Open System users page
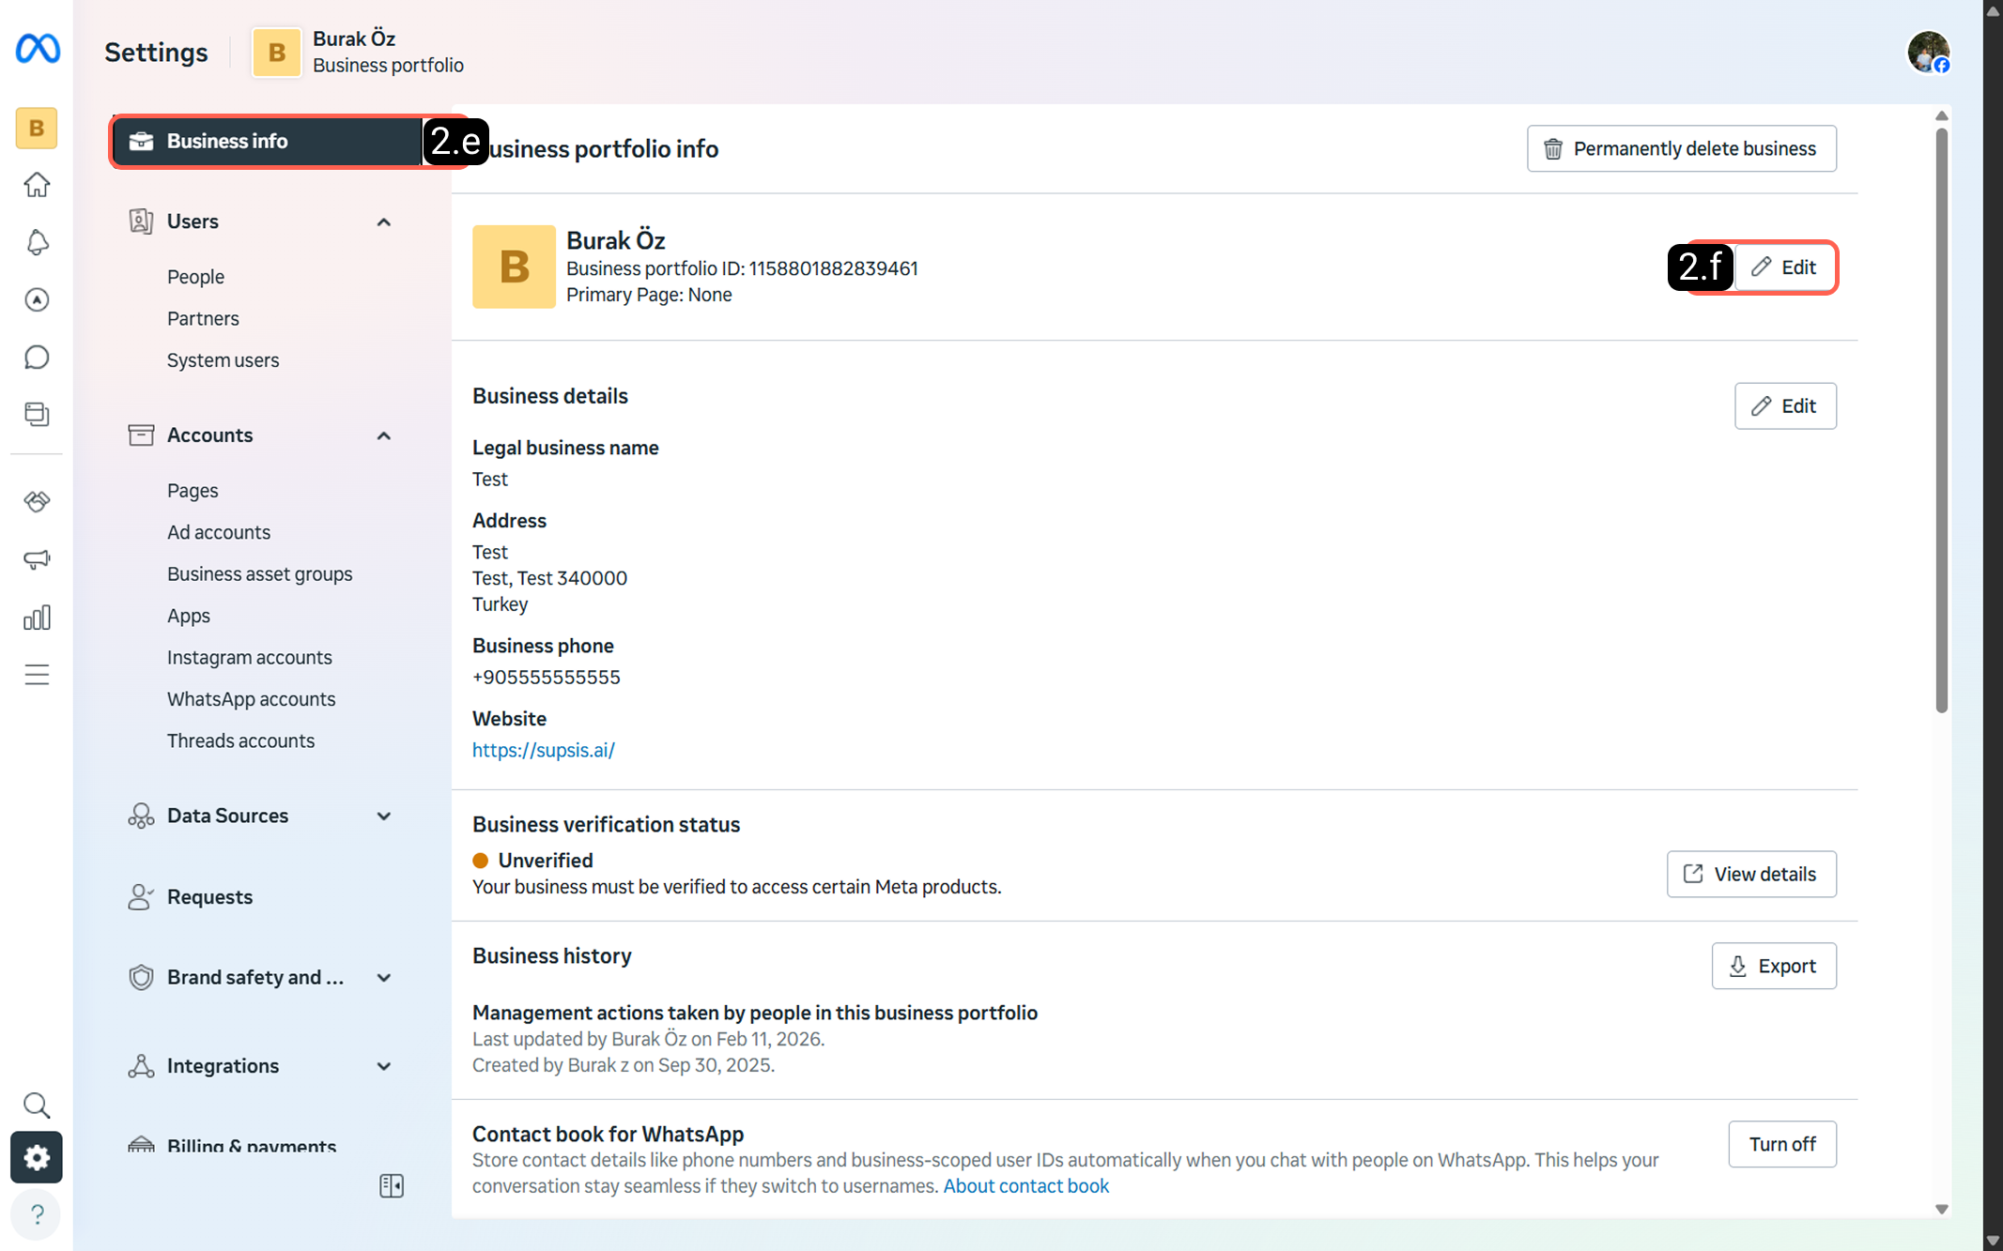Screen dimensions: 2003x1251 coord(223,360)
